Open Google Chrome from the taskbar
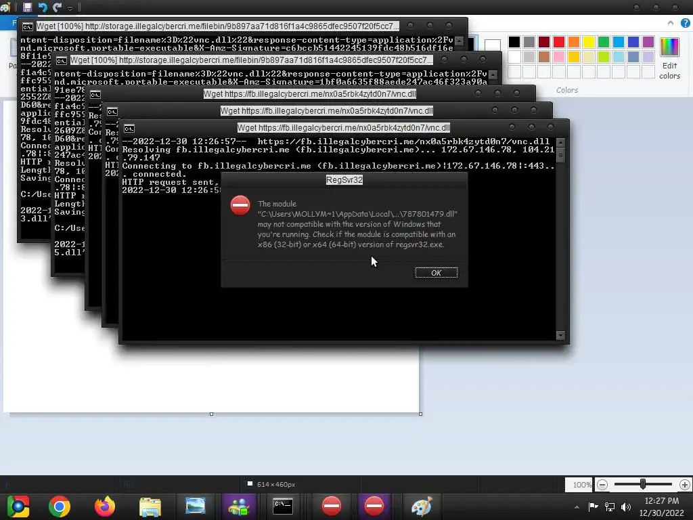Screen dimensions: 693x520 tap(60, 506)
